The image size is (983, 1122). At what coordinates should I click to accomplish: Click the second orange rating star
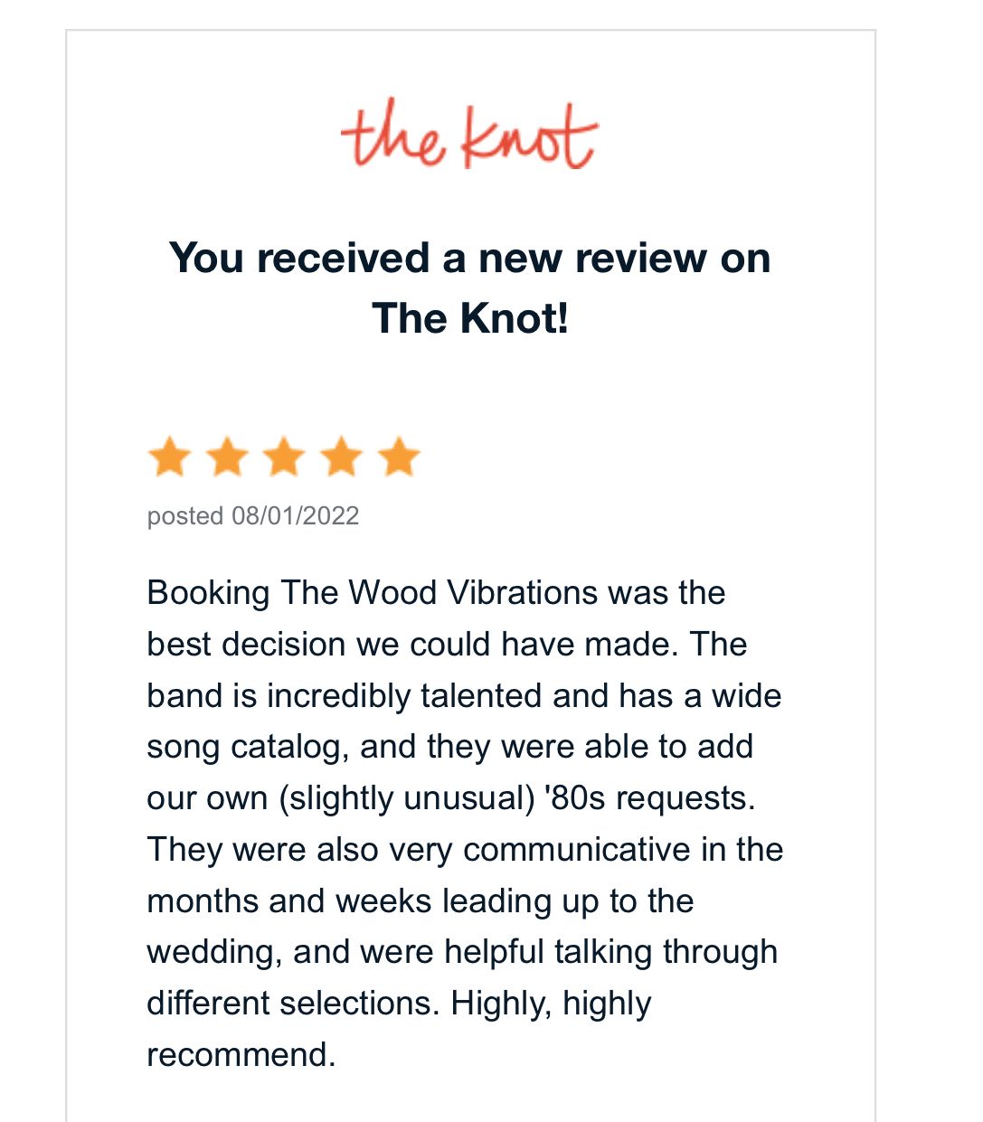point(227,457)
